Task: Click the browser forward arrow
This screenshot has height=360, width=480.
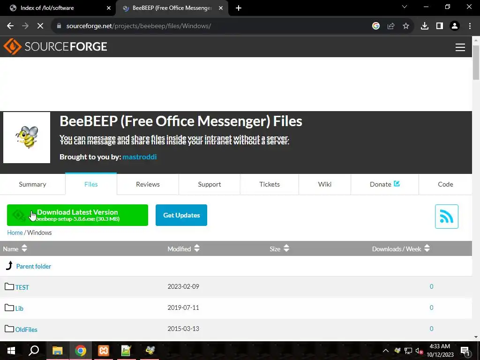Action: pos(25,26)
